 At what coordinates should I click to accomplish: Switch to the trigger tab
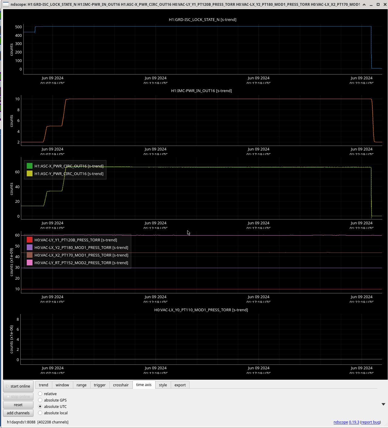100,385
